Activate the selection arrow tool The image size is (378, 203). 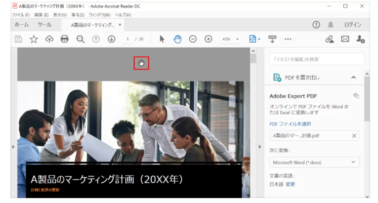[x=162, y=39]
